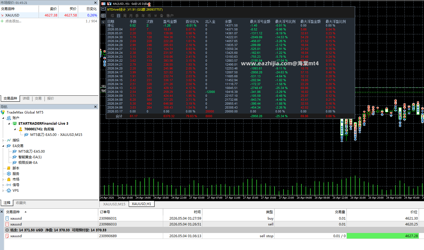This screenshot has height=250, width=424.
Task: Toggle the √ check button on statistics panel
Action: tap(103, 22)
